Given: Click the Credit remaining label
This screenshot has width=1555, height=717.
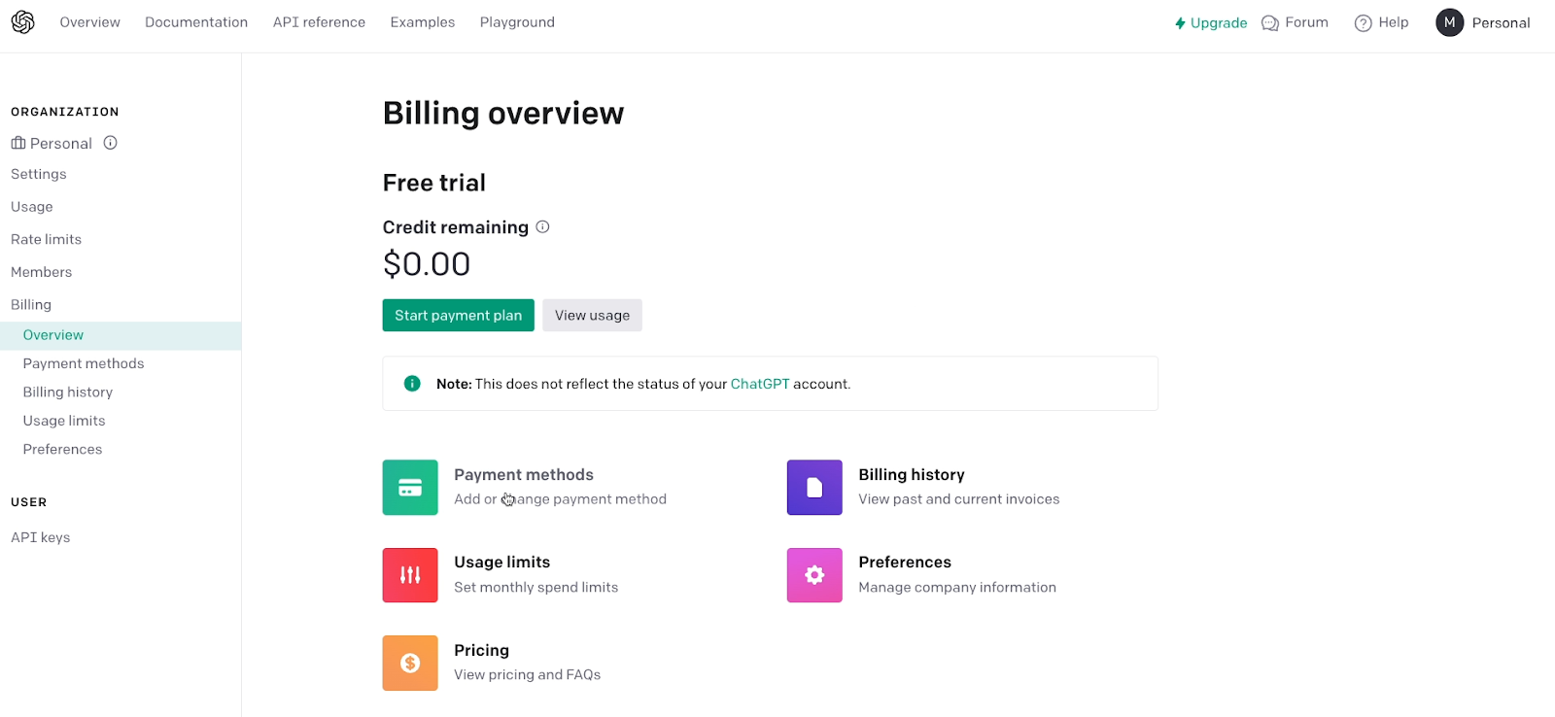Looking at the screenshot, I should [456, 227].
